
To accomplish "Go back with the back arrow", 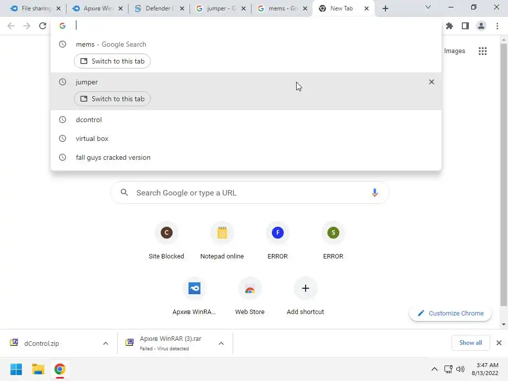I will 11,26.
